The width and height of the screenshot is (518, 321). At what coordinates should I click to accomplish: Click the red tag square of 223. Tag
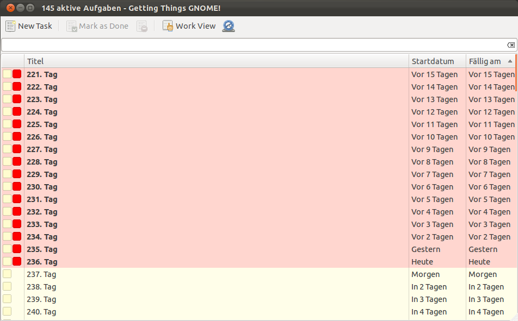tap(17, 99)
